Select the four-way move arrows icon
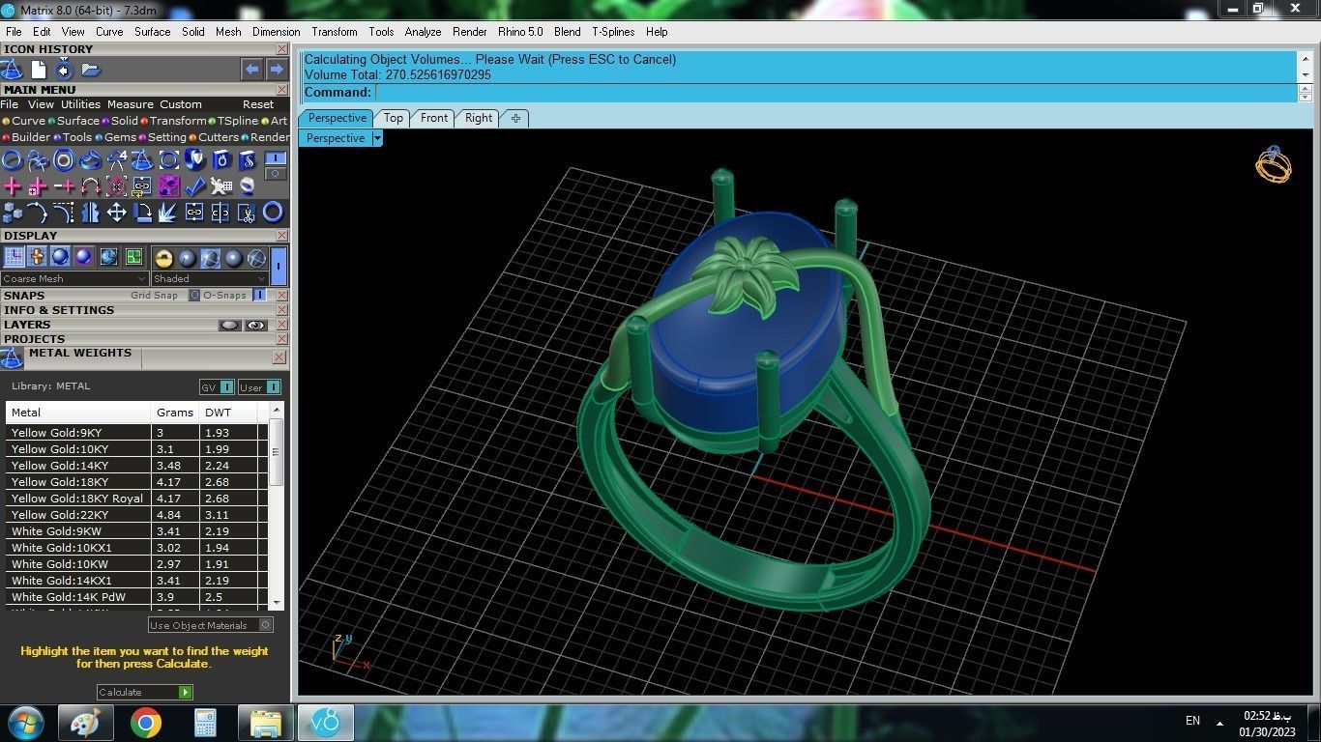This screenshot has height=742, width=1321. point(116,213)
